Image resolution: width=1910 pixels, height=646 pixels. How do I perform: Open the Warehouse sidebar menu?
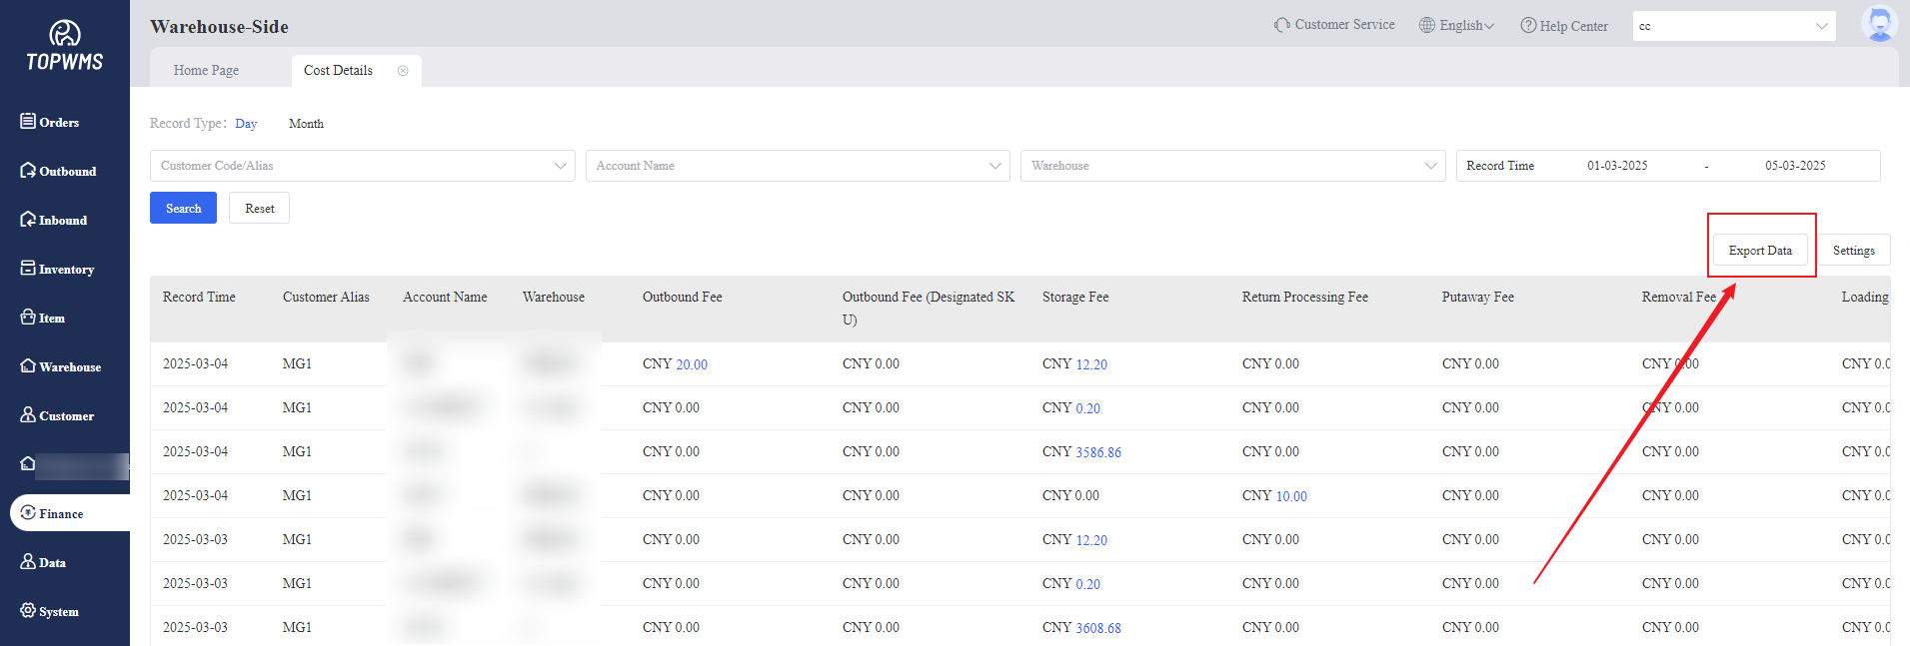click(x=60, y=366)
